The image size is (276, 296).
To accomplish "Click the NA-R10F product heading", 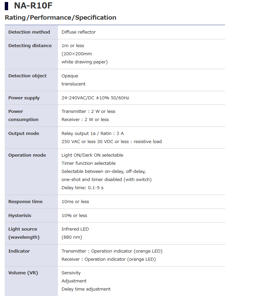I will 33,5.
